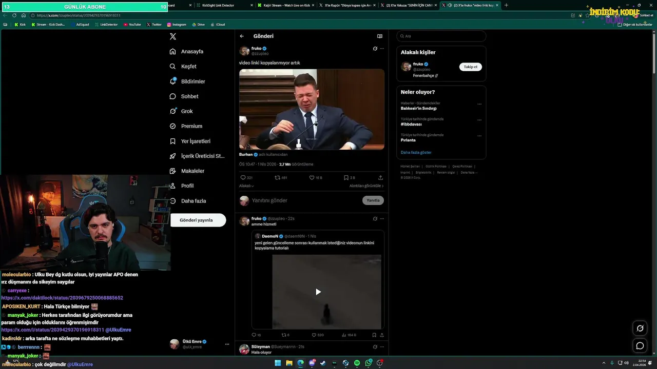Share icon on the main post
657x369 pixels.
[380, 178]
